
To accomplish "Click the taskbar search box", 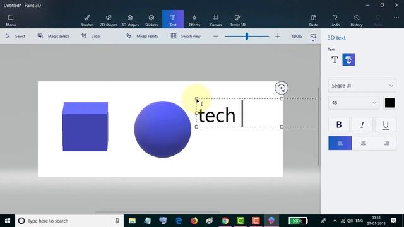I will tap(69, 221).
